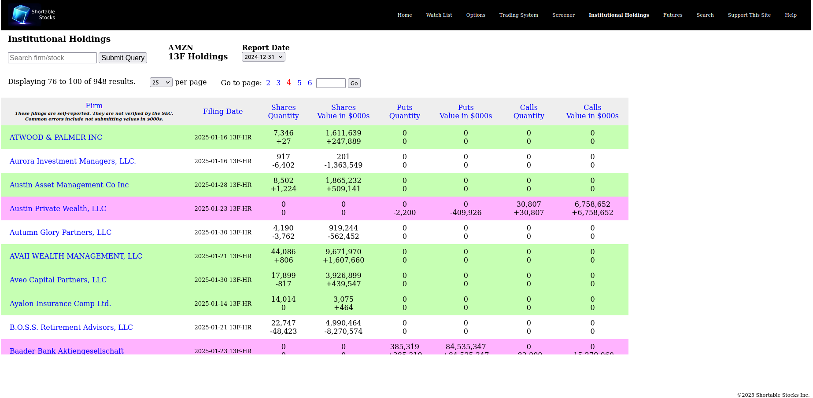Click filing date 2025-01-16 13F-HR for ATWOOD & PALMER
This screenshot has width=813, height=398.
[x=223, y=137]
